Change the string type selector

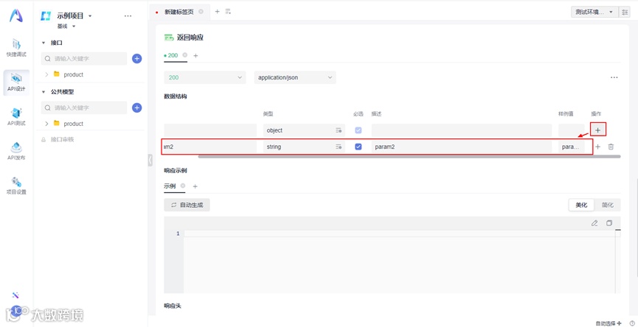[x=305, y=147]
